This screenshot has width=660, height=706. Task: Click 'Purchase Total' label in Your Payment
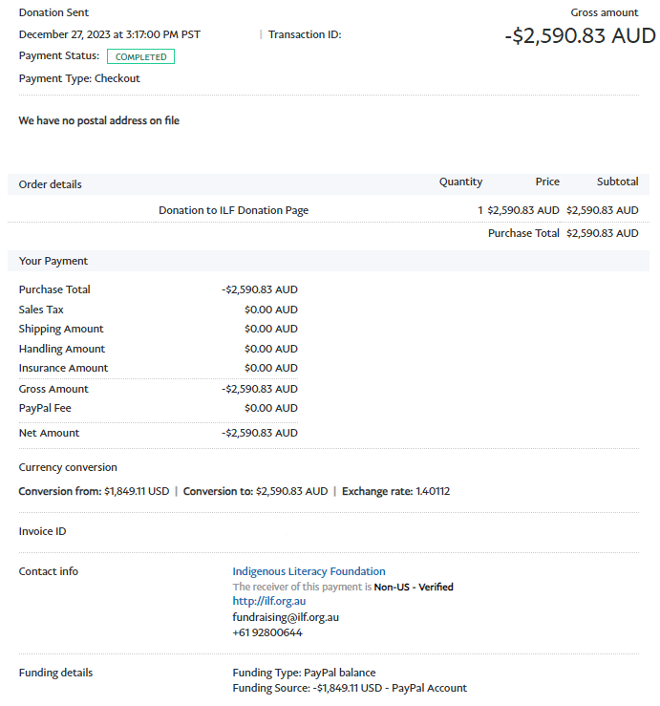(54, 289)
